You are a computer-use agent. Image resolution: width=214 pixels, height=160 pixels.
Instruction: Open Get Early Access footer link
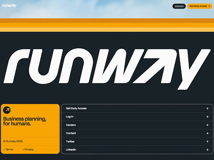tap(76, 109)
